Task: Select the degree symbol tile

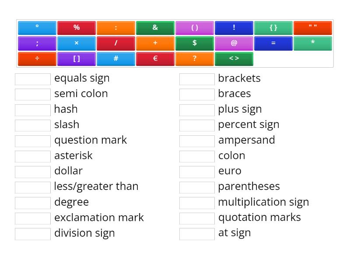Action: point(37,28)
